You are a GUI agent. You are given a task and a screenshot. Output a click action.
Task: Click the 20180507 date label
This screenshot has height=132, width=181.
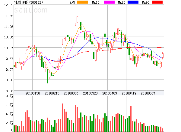[148, 93]
